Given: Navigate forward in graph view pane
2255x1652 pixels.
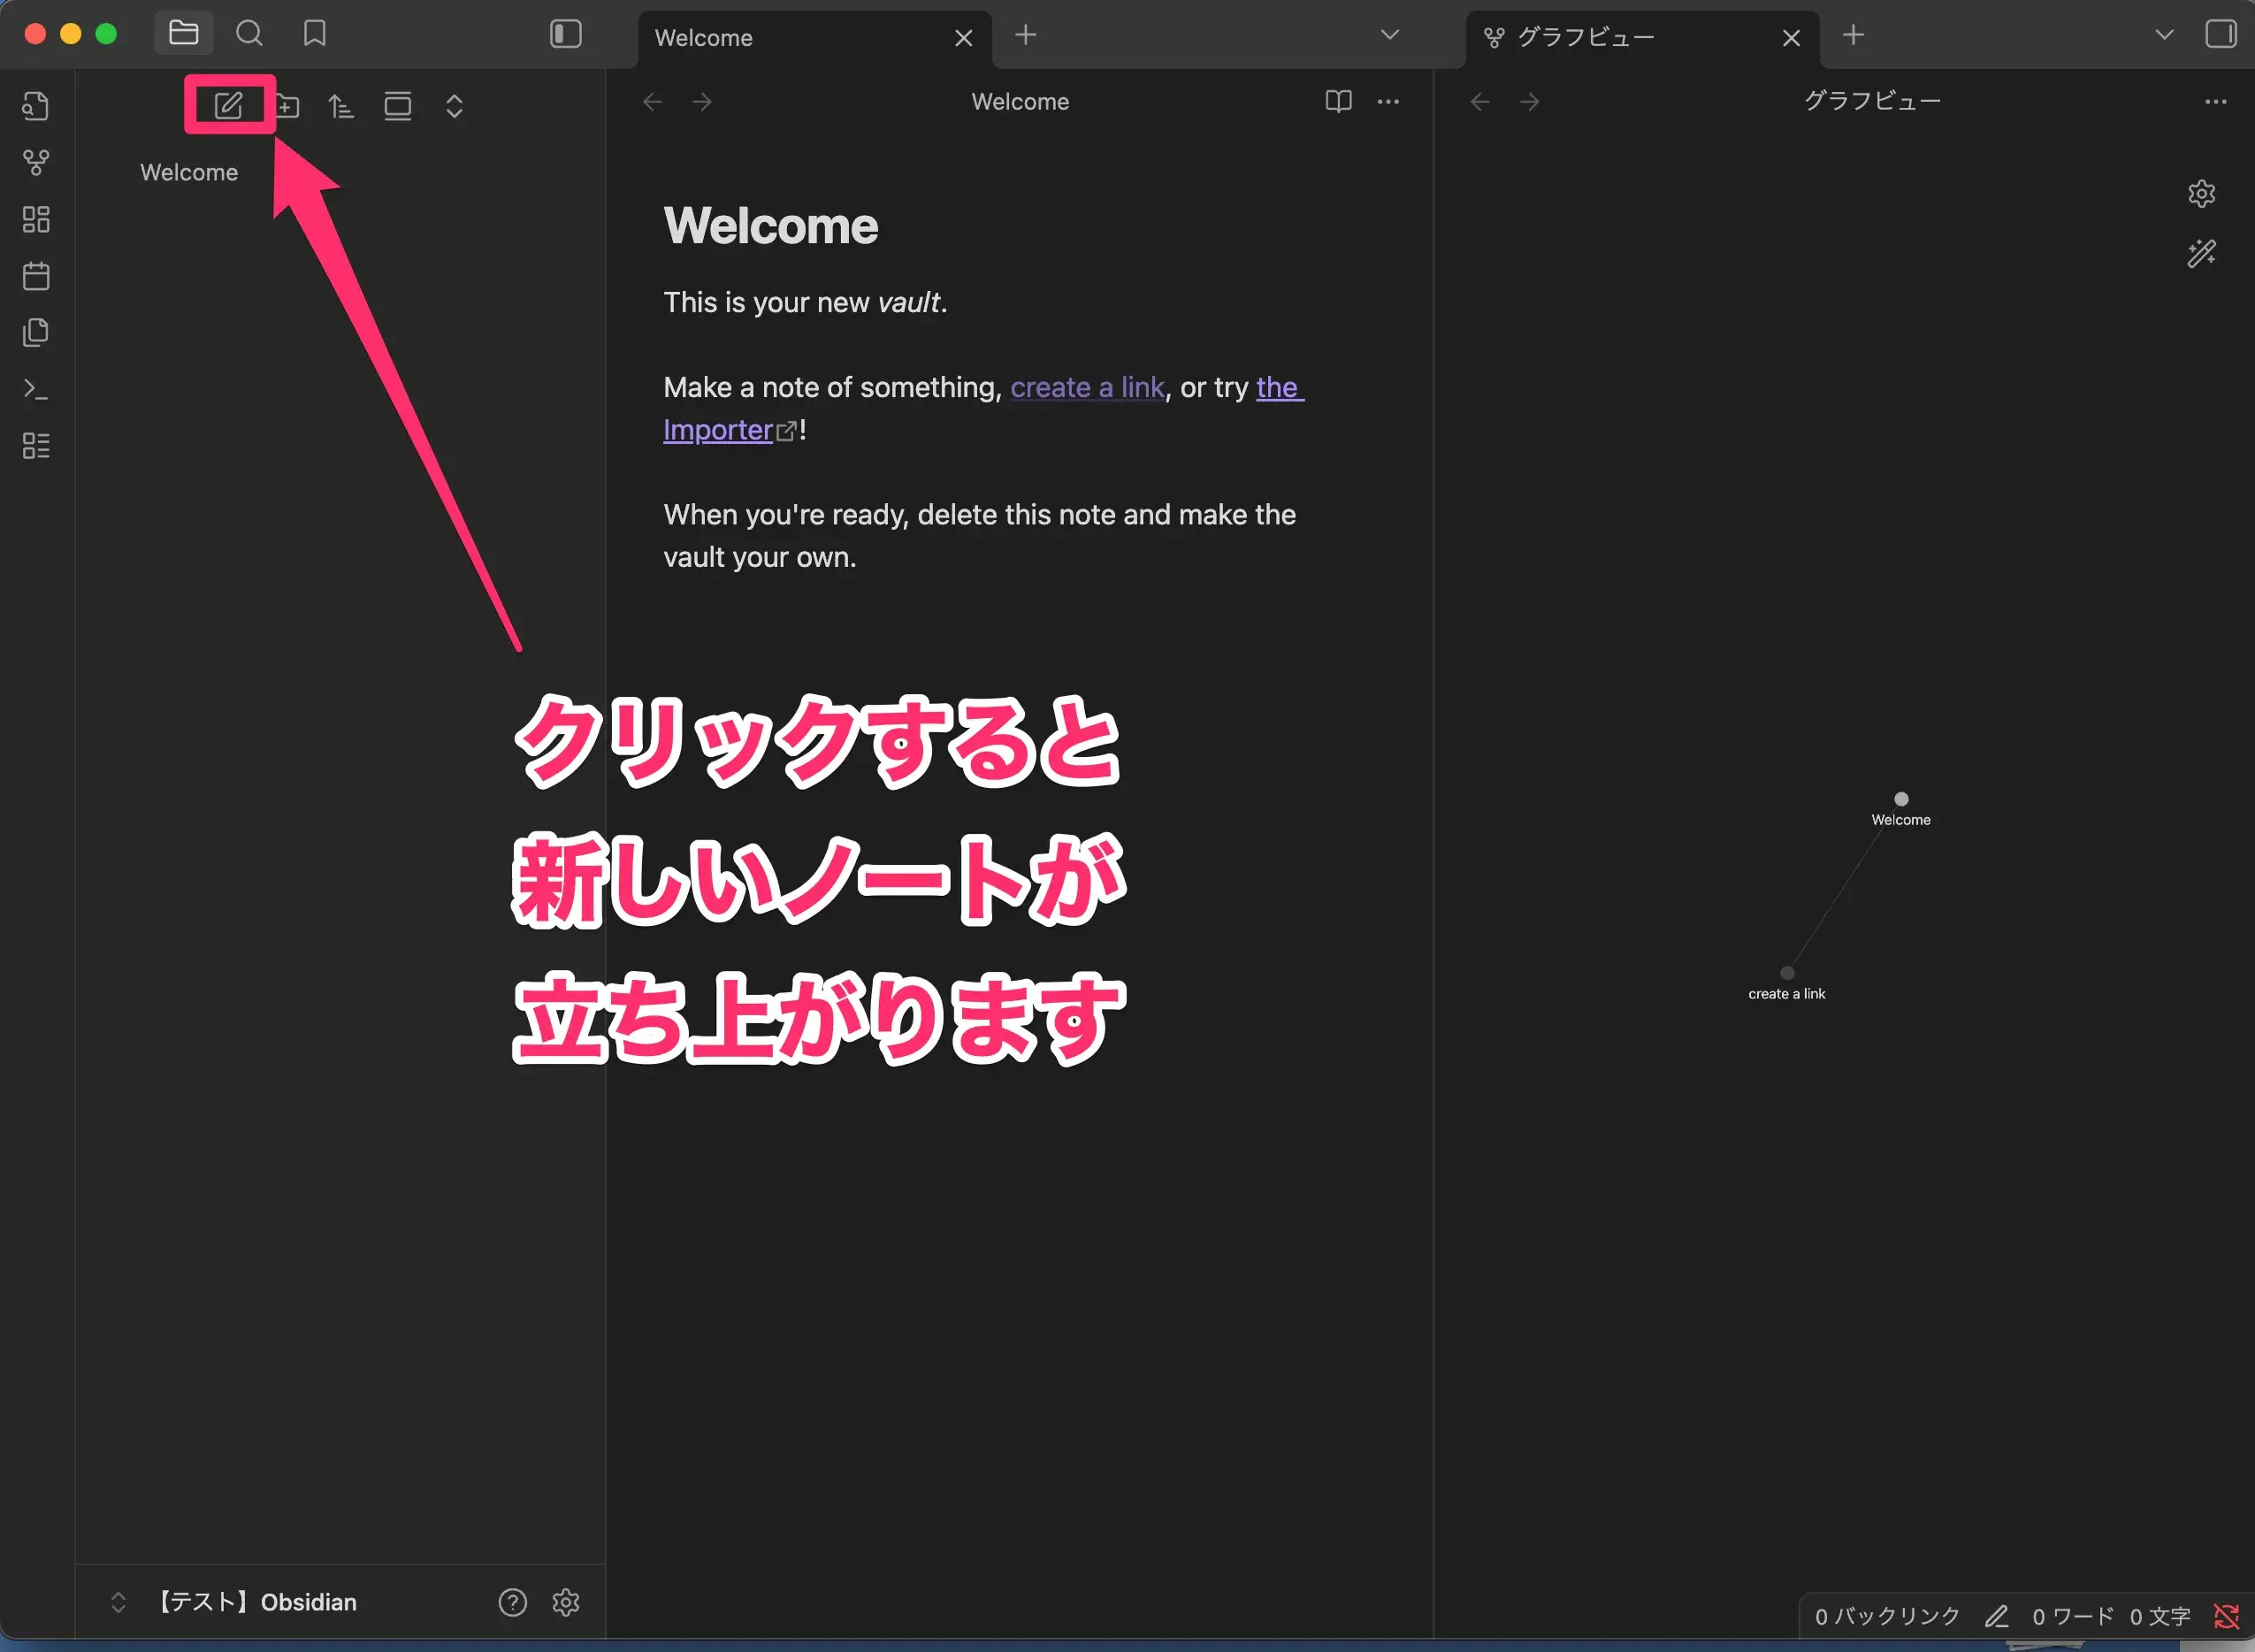Looking at the screenshot, I should (1530, 102).
